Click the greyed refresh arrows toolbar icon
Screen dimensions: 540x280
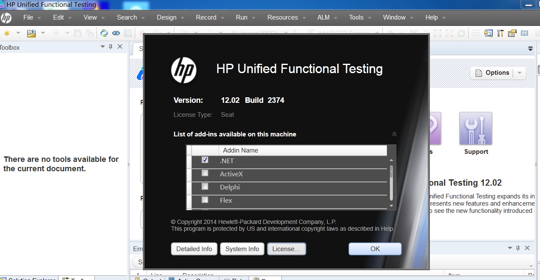(x=461, y=33)
